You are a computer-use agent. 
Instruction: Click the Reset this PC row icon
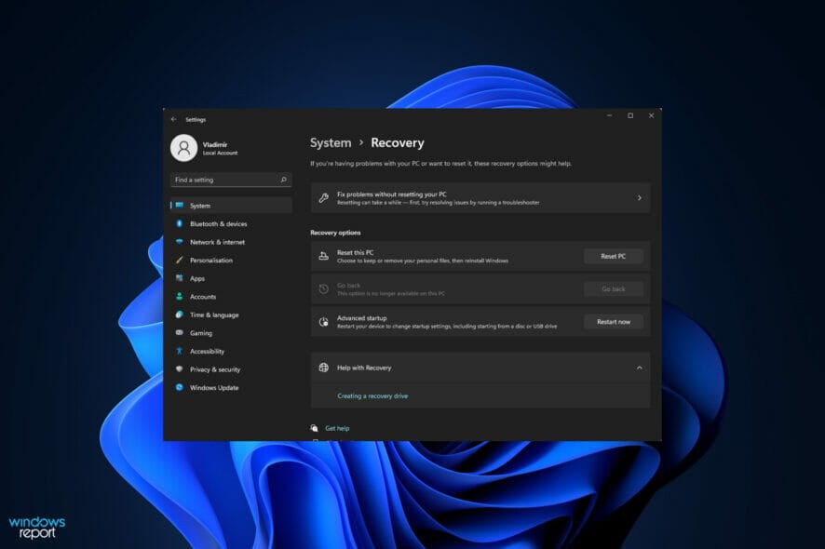tap(324, 256)
